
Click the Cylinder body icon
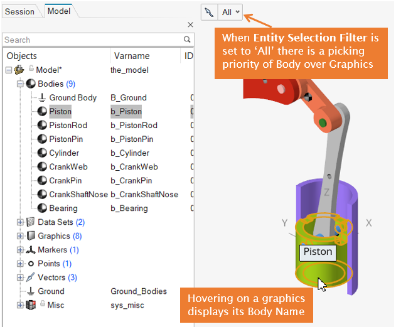[x=42, y=153]
